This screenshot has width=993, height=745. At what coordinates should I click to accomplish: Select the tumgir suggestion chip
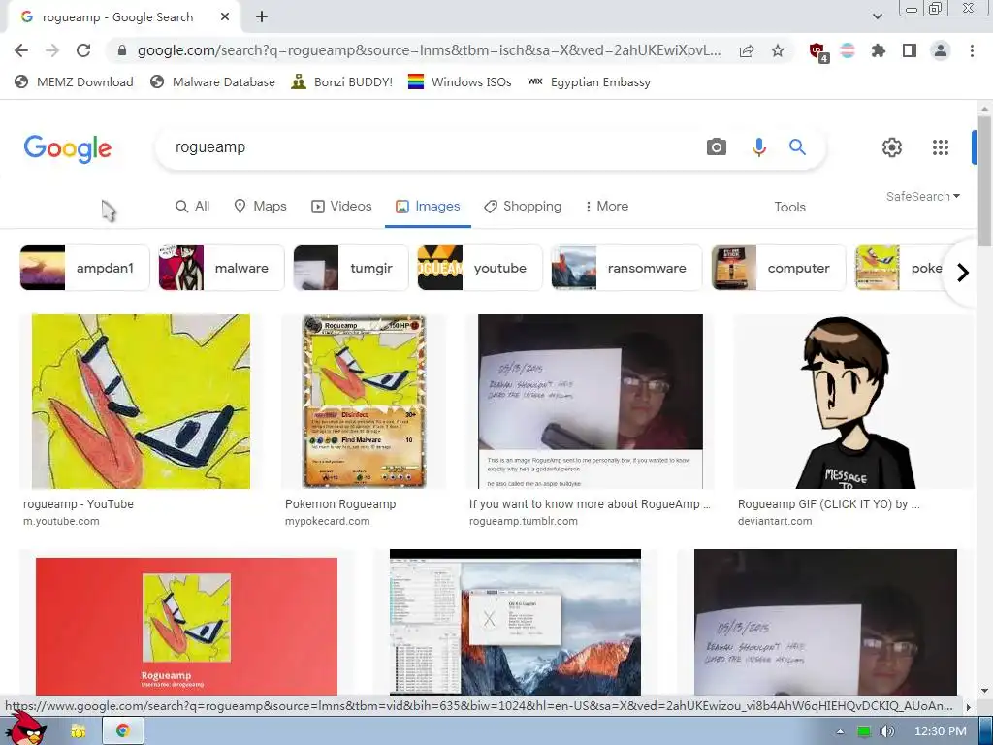coord(351,268)
